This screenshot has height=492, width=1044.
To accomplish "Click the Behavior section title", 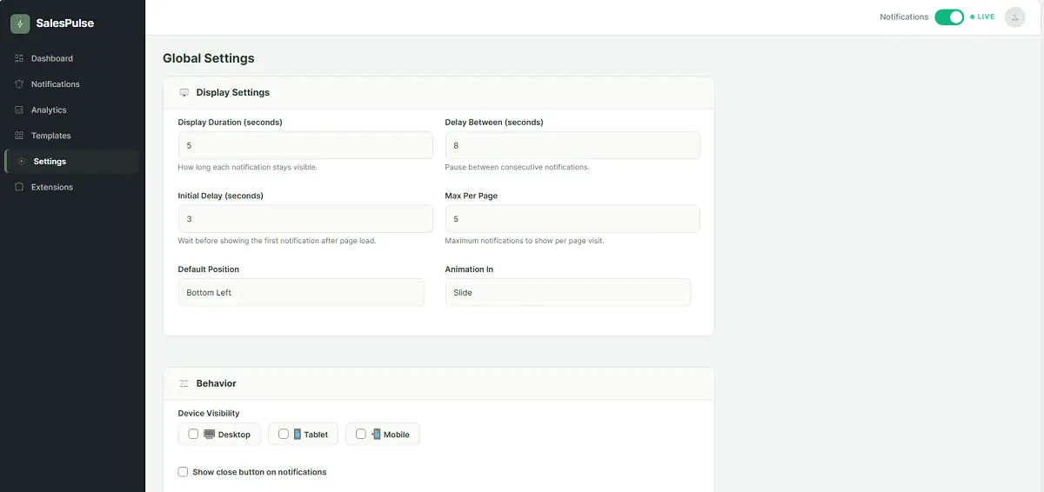I will [217, 383].
